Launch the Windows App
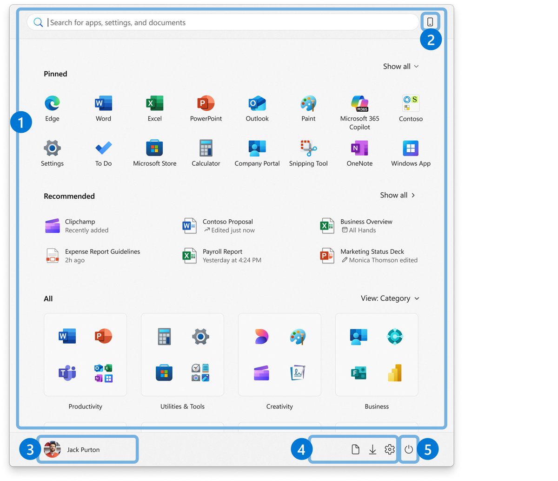The height and width of the screenshot is (481, 558). coord(411,153)
